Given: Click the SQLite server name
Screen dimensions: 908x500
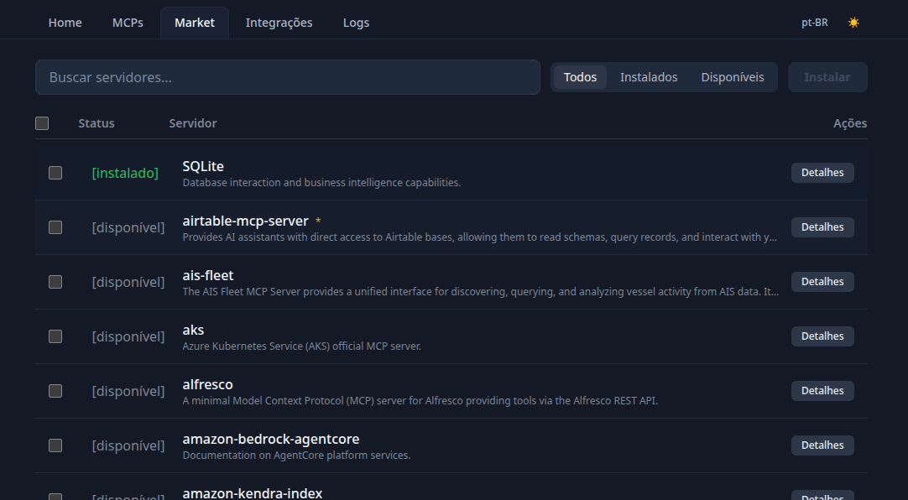Looking at the screenshot, I should coord(203,166).
